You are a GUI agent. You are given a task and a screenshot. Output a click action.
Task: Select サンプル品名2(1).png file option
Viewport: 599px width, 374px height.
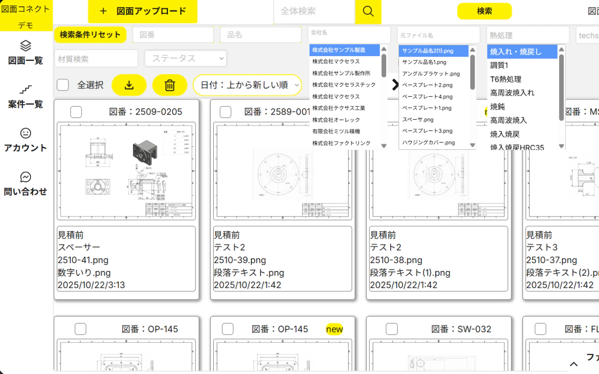coord(434,51)
